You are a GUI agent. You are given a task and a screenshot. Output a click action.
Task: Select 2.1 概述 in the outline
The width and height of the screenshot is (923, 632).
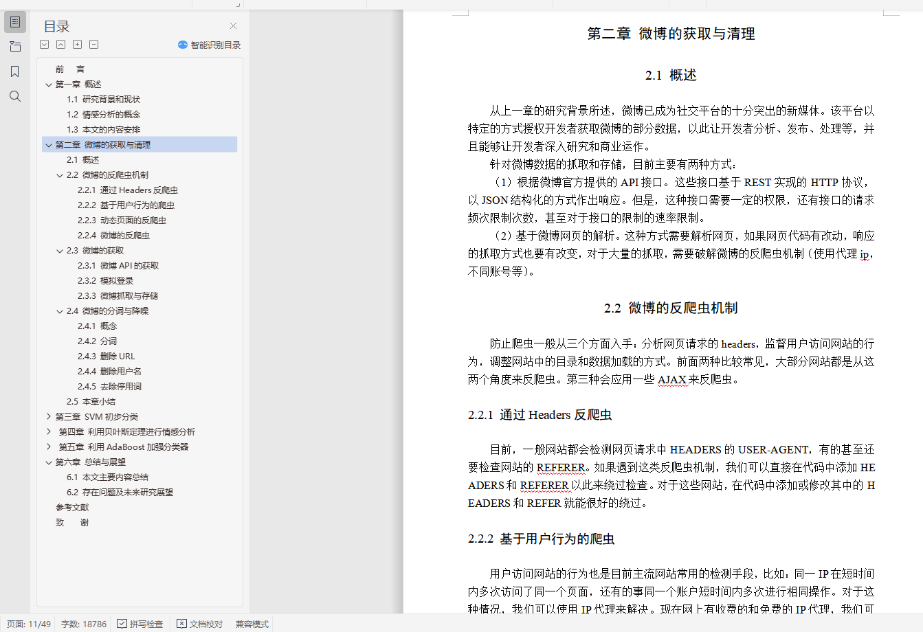[x=82, y=160]
